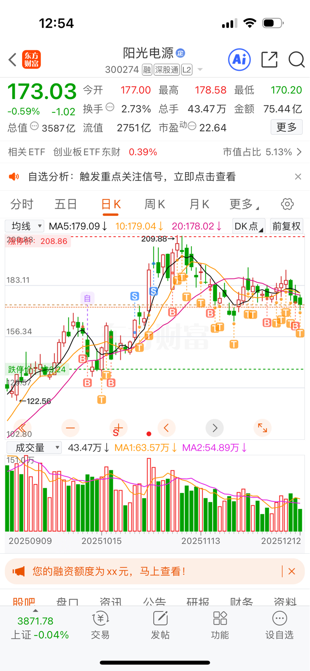Open the AI assistant icon

pos(239,60)
